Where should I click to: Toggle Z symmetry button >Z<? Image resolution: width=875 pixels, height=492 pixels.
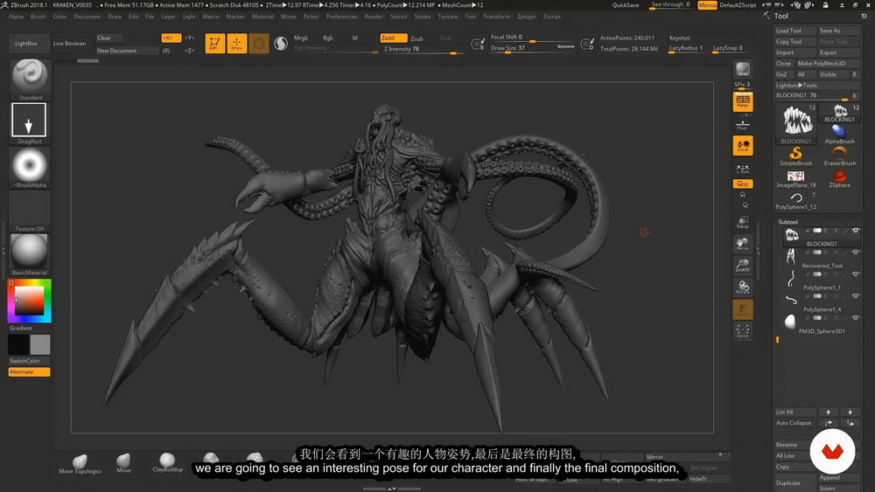pos(190,51)
